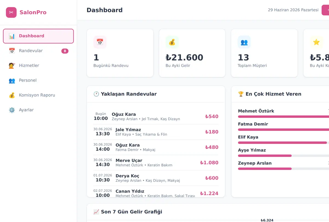
Task: Click the Bugünkü Randevu label
Action: point(111,66)
